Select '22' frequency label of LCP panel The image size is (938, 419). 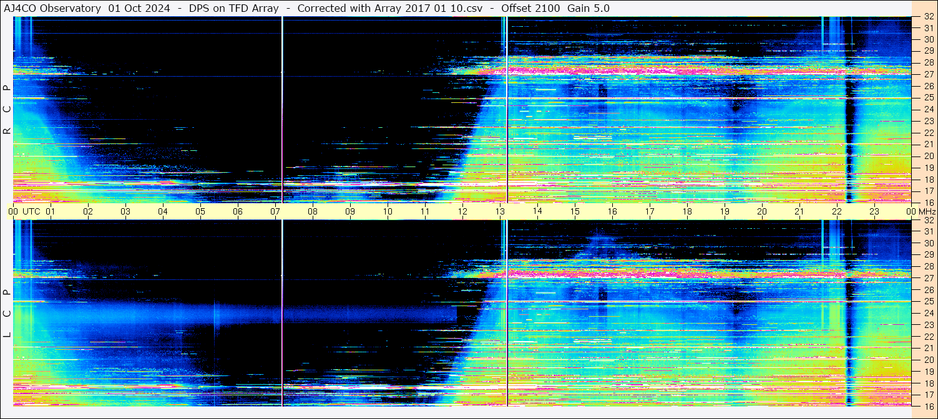(928, 337)
